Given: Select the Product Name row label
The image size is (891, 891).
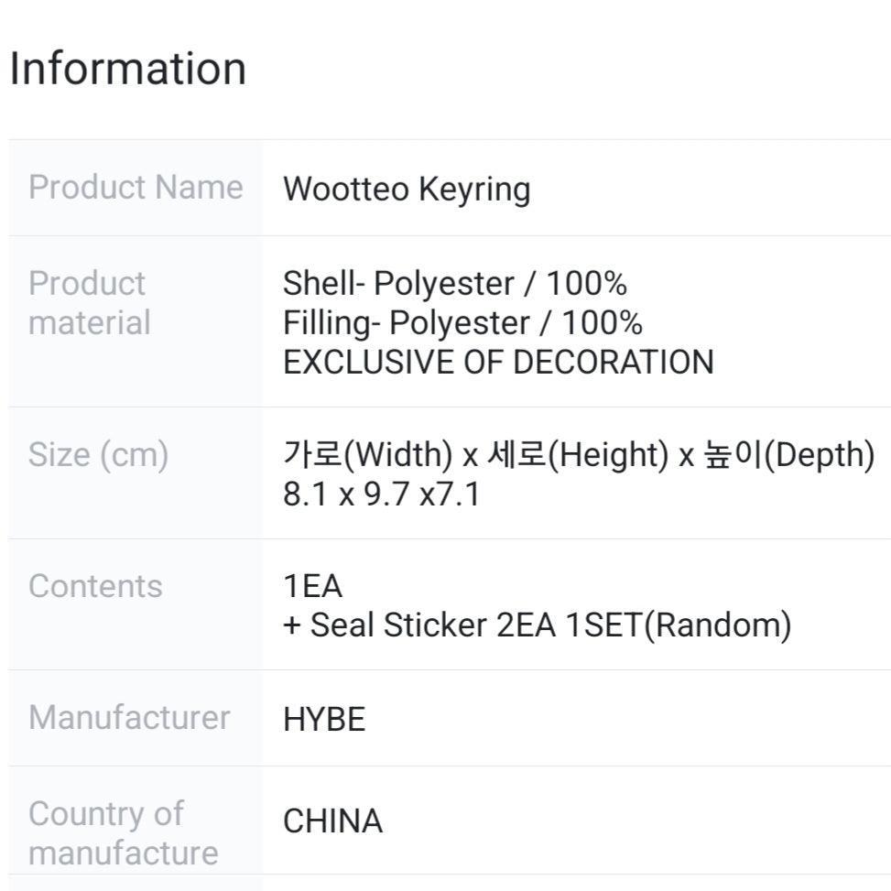Looking at the screenshot, I should (x=136, y=187).
